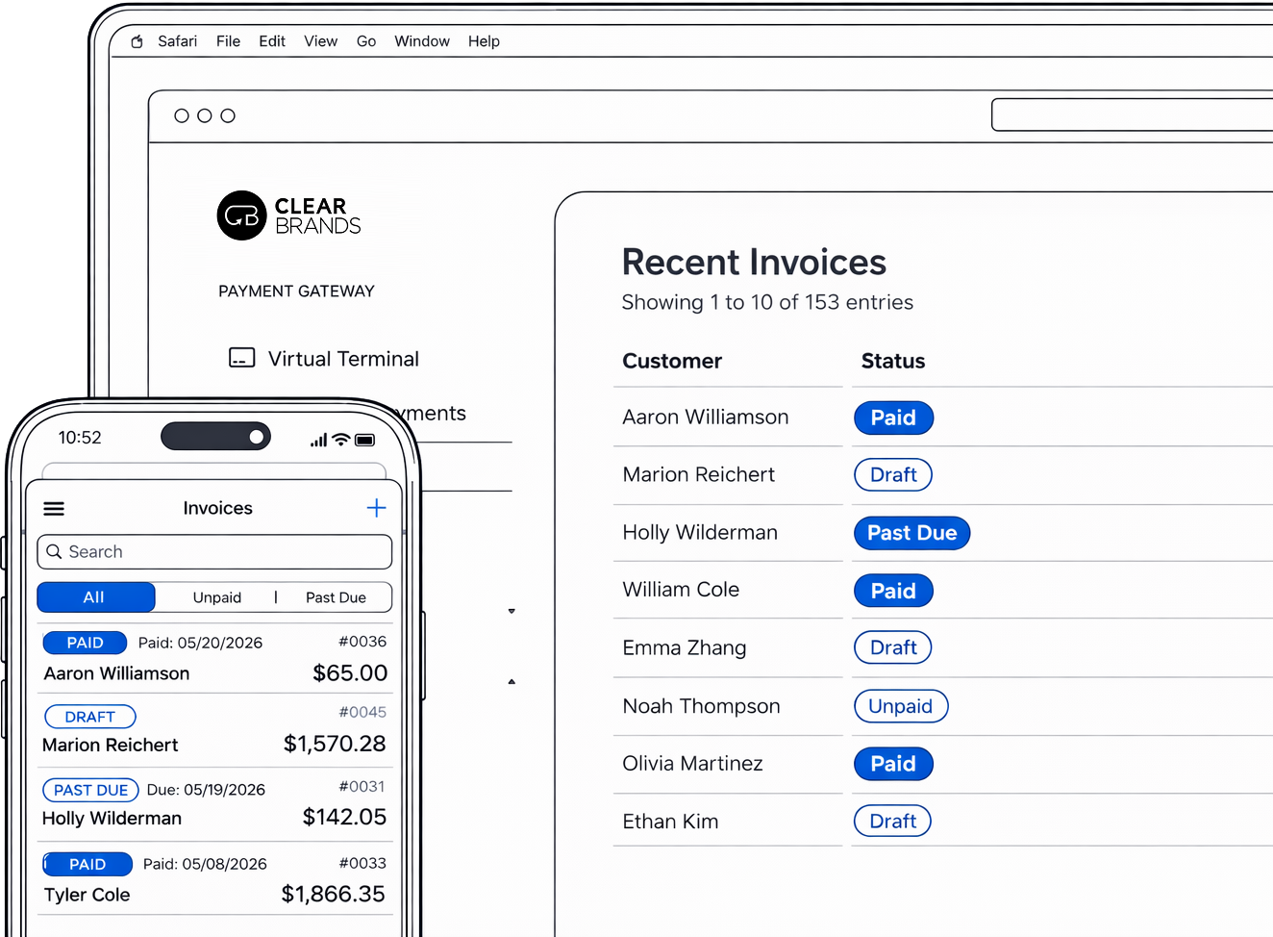Click the browser address bar
1273x937 pixels.
pyautogui.click(x=1132, y=114)
